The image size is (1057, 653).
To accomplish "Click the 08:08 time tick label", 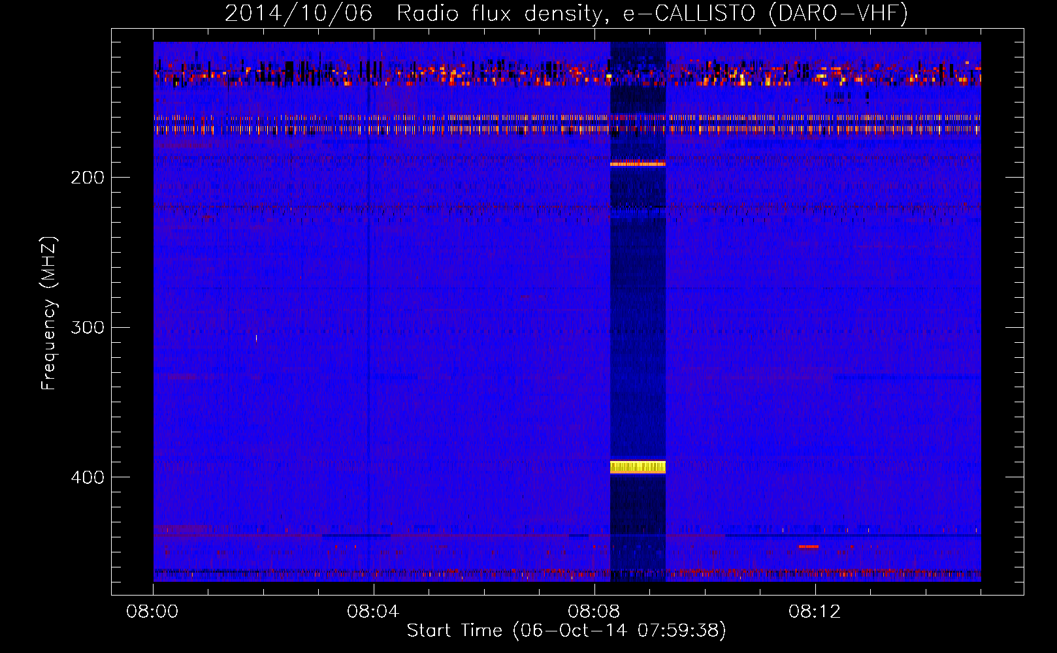I will 594,612.
